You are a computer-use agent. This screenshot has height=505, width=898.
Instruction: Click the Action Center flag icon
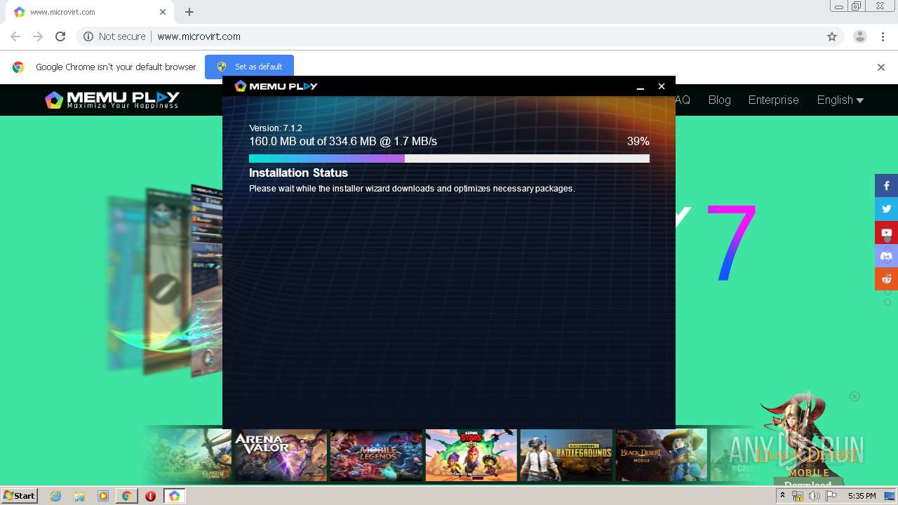[831, 496]
